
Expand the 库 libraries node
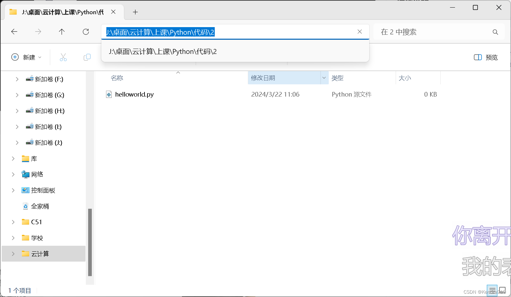[13, 159]
